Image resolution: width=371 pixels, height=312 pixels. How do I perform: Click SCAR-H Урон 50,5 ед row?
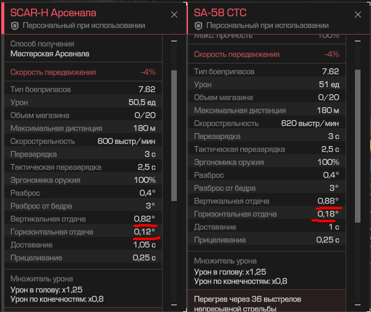(x=83, y=102)
